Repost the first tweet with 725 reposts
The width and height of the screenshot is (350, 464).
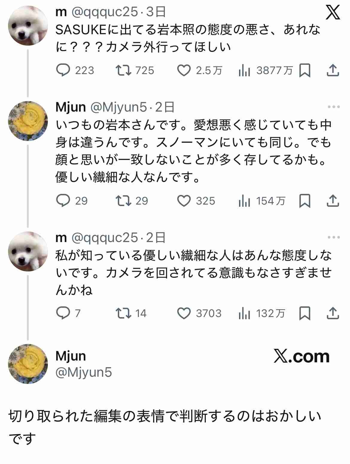point(124,70)
